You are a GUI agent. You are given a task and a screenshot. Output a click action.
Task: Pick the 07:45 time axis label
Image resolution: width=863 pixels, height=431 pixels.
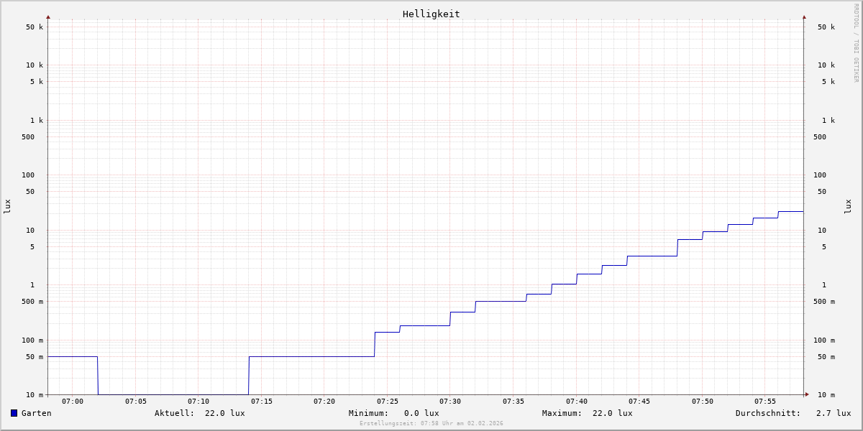pos(639,402)
